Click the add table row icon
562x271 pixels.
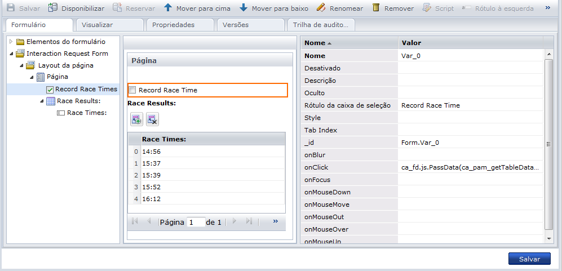point(136,119)
